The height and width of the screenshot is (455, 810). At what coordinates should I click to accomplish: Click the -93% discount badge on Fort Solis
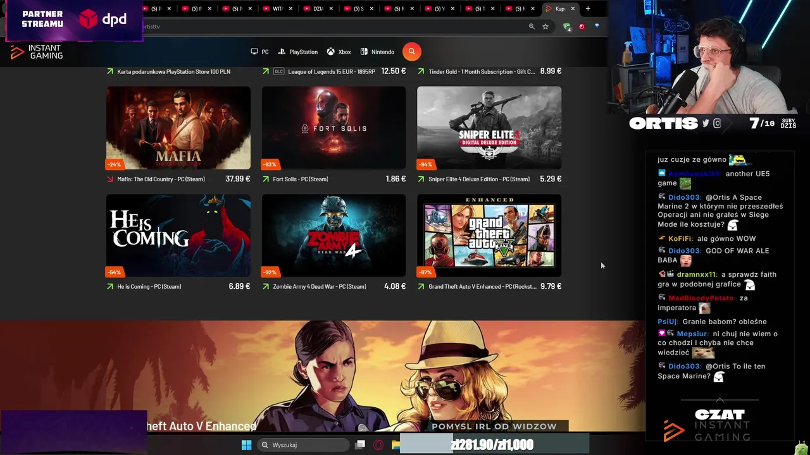point(270,164)
